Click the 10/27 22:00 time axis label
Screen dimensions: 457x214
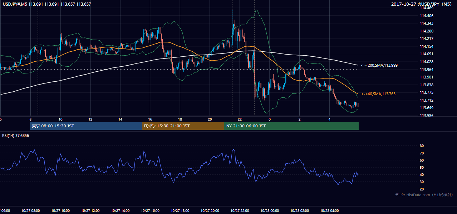[x=240, y=210]
